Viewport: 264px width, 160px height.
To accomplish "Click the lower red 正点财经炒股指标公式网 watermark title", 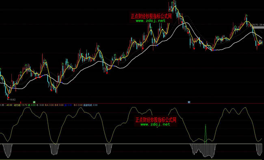I will coord(156,120).
